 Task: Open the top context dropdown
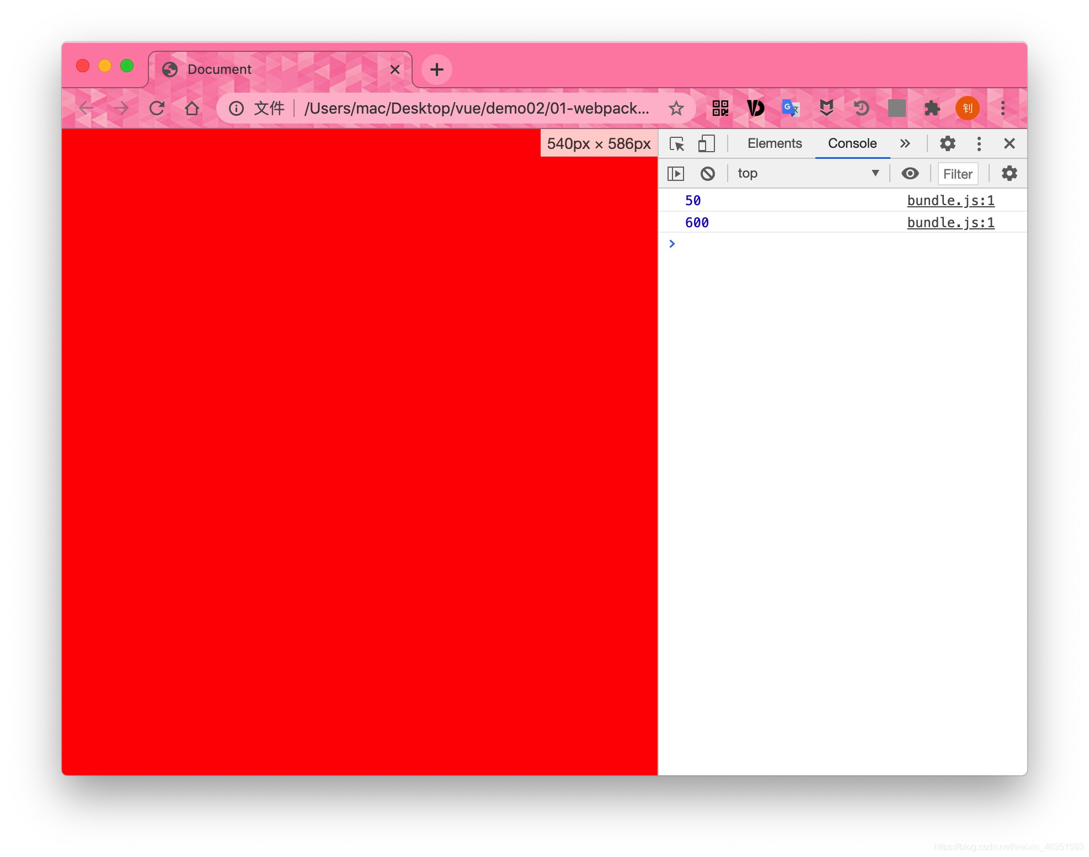tap(808, 174)
